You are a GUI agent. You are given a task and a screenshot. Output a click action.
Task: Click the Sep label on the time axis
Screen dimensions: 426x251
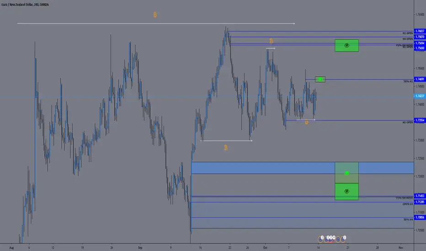click(x=140, y=248)
